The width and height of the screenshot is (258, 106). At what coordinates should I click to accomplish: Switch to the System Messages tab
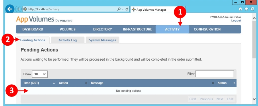coord(103,40)
